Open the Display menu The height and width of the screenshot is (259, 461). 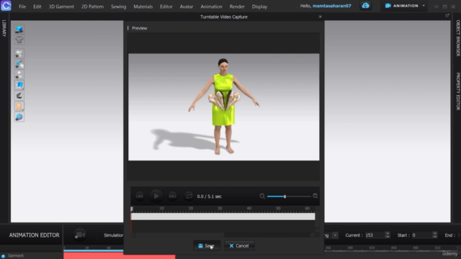[x=259, y=6]
